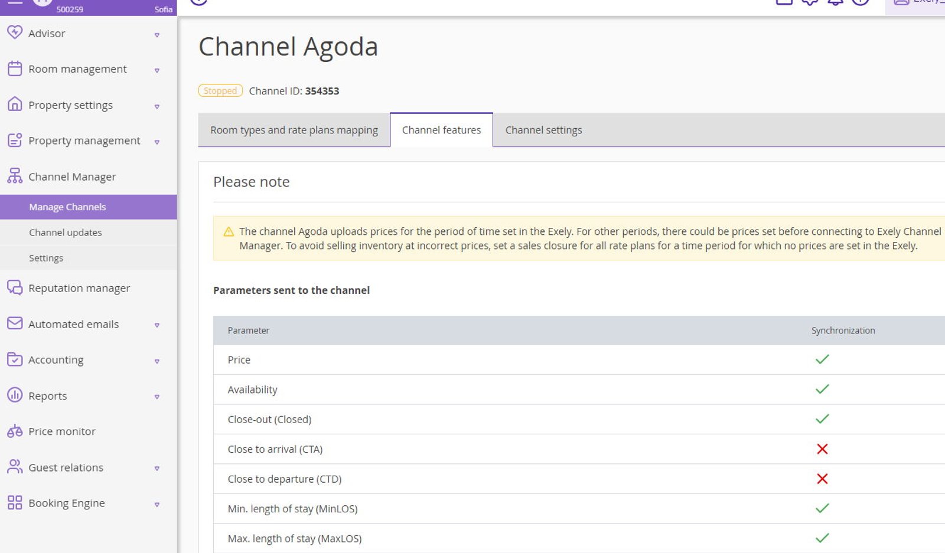Expand the Reports menu arrow

157,397
